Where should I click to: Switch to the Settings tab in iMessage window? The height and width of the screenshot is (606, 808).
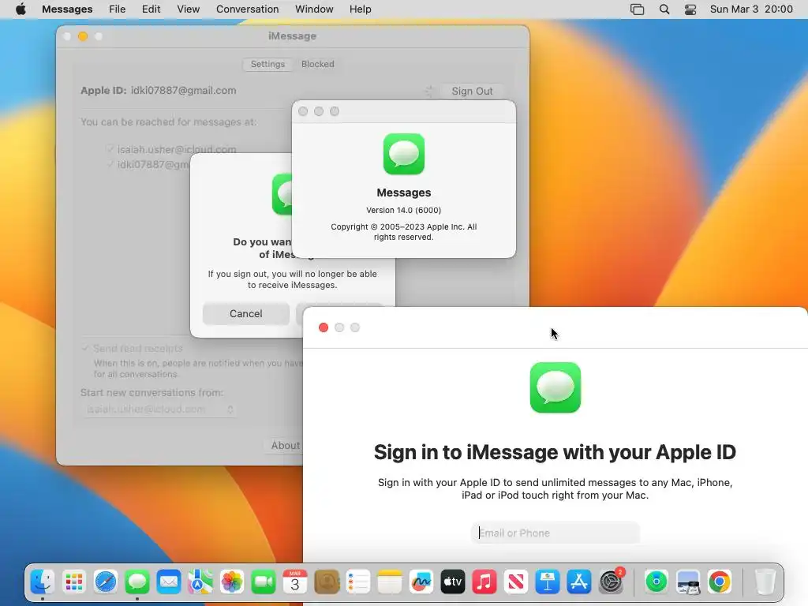[x=267, y=64]
